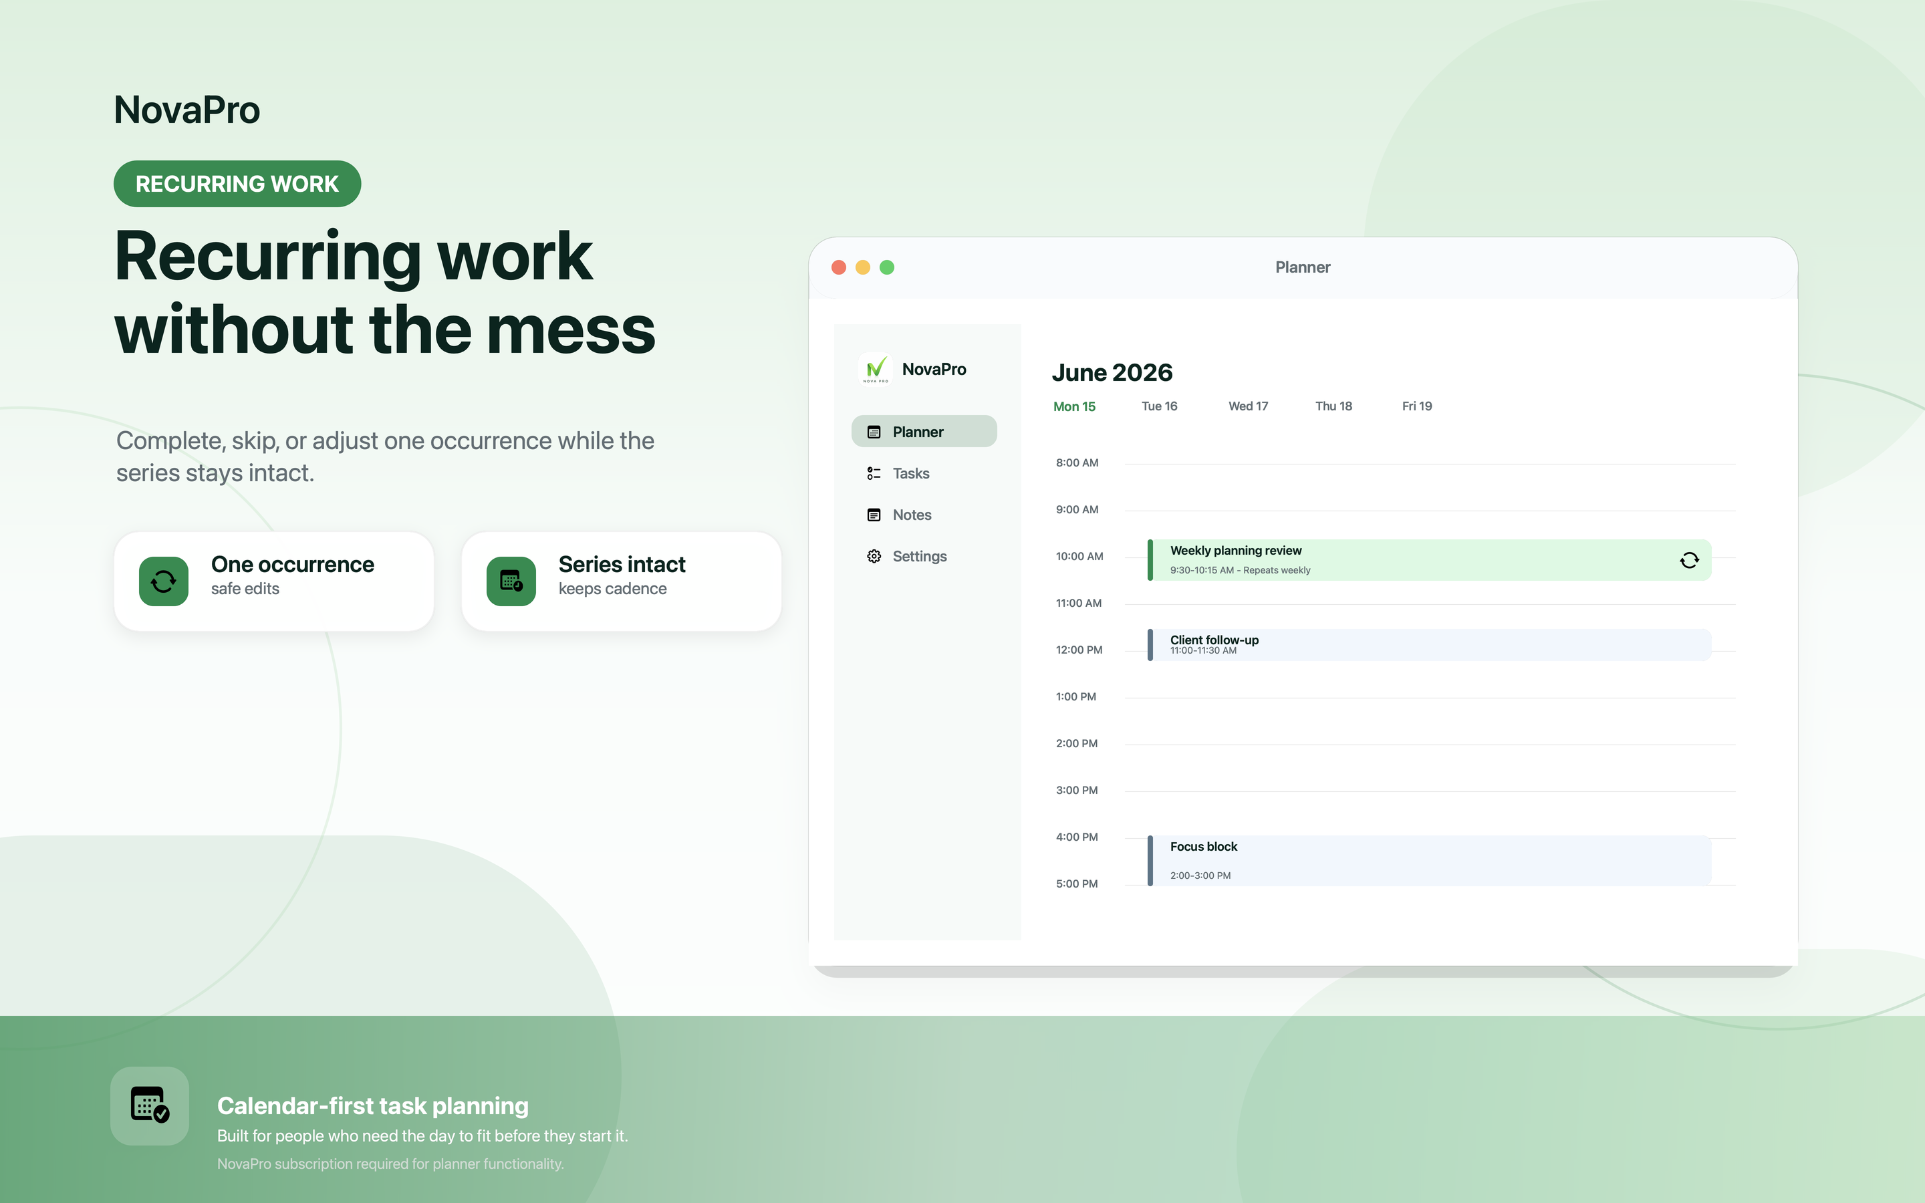The height and width of the screenshot is (1203, 1925).
Task: Open the Weekly planning review event
Action: [1430, 560]
